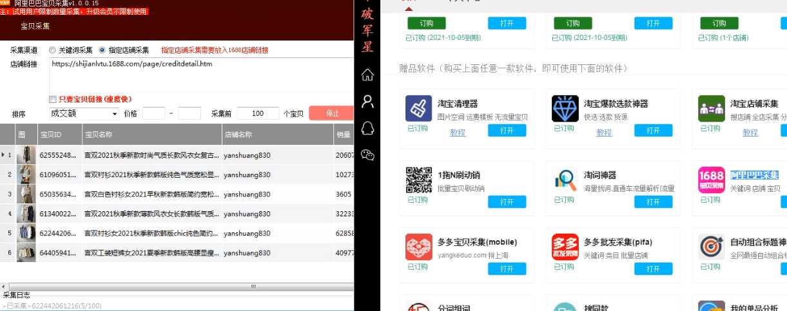The height and width of the screenshot is (311, 787).
Task: Click the pink 1688 阿里巴巴采集 icon
Action: point(712,180)
